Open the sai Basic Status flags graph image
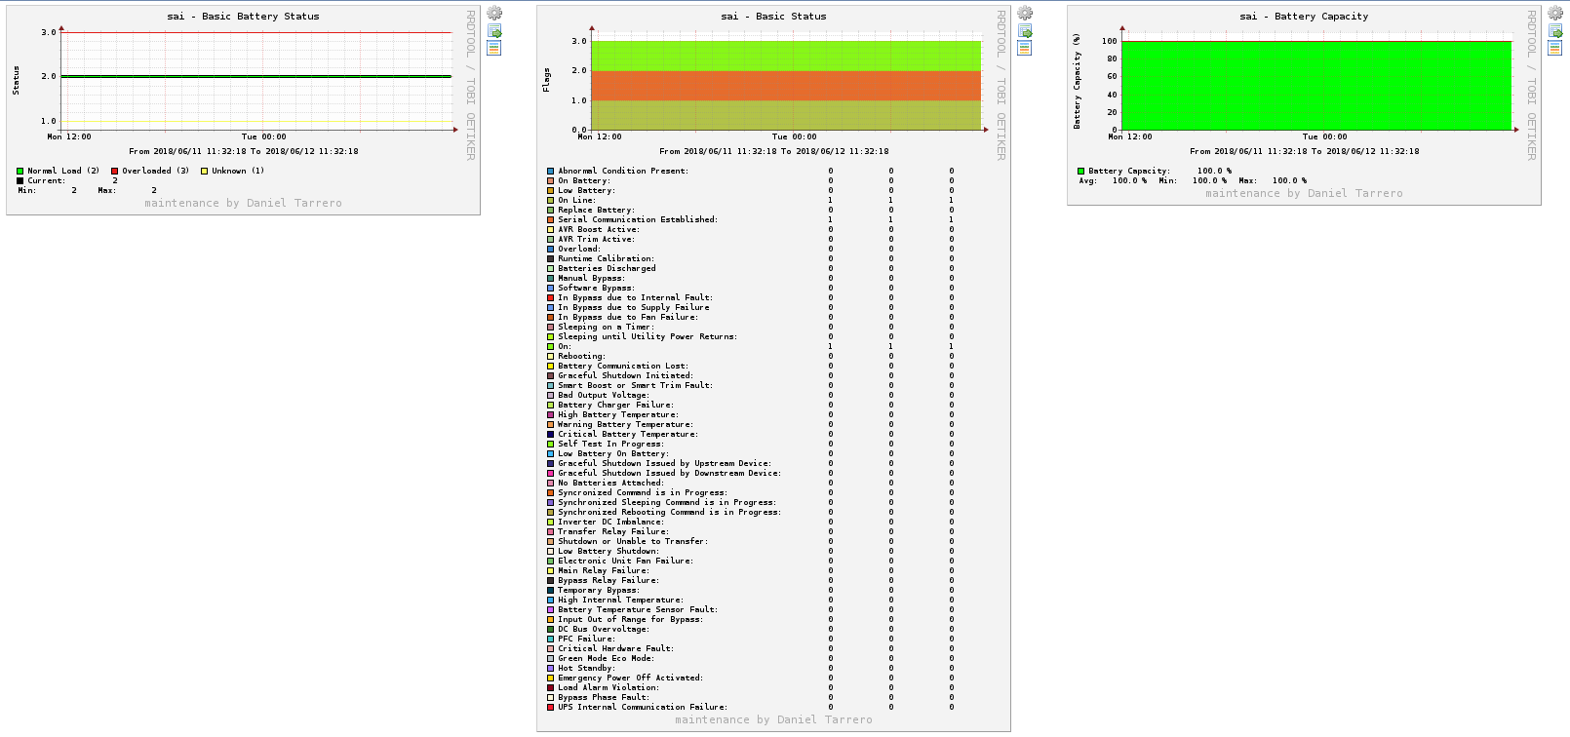 click(x=773, y=368)
